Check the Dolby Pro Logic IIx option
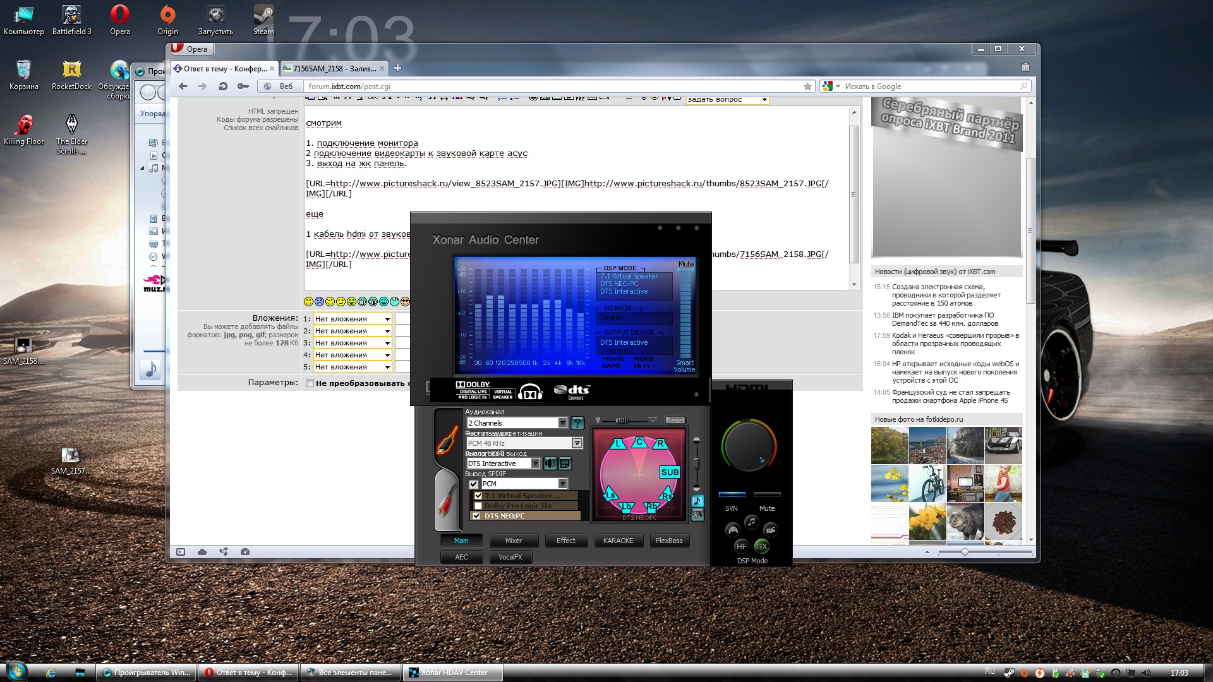Screen dimensions: 1213x682 (x=478, y=506)
